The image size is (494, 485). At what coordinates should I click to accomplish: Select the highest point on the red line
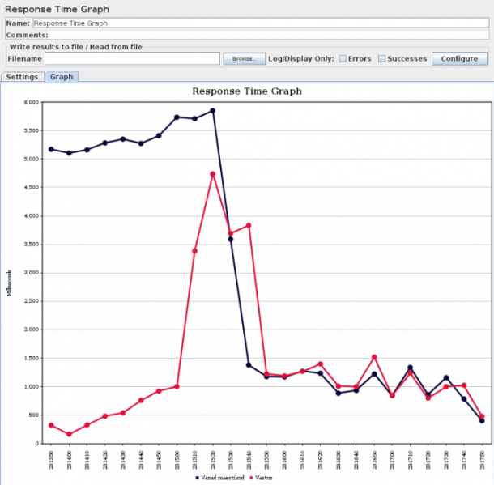[x=213, y=174]
